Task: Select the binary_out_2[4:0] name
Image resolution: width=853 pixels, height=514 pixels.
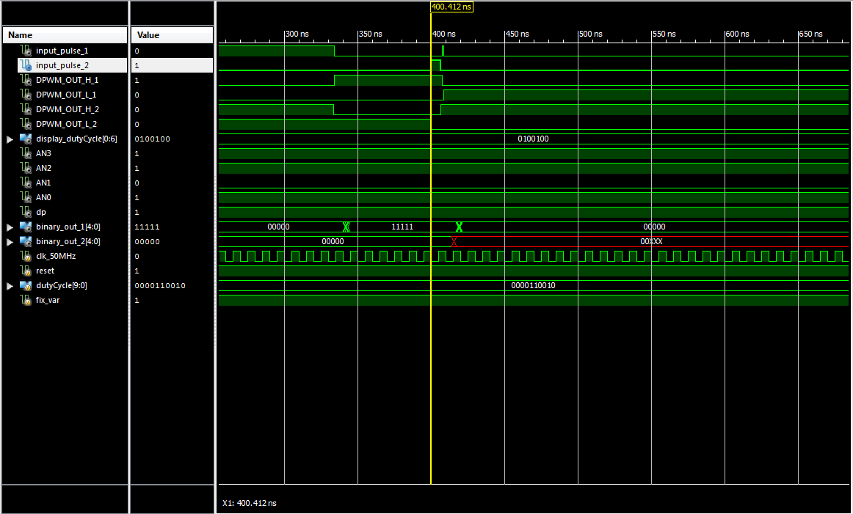Action: click(68, 241)
